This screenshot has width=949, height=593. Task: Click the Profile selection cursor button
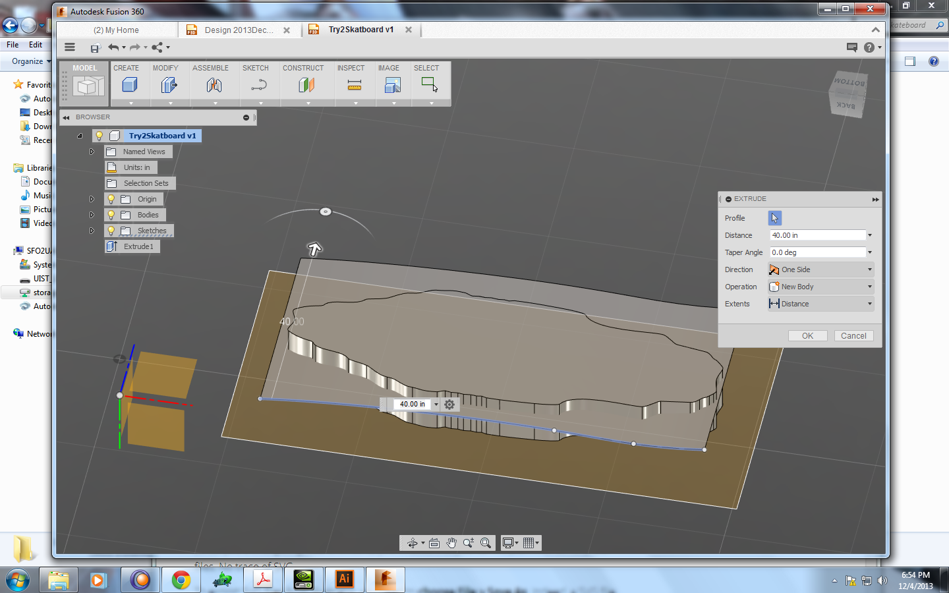(775, 218)
